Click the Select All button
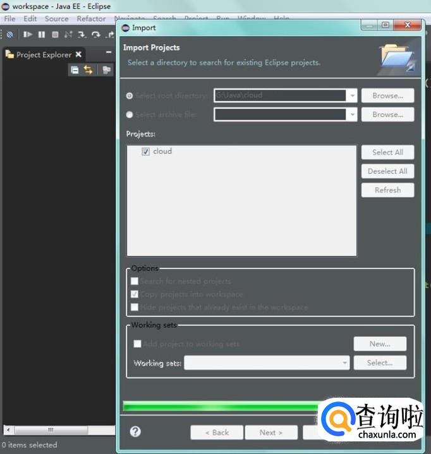 (387, 152)
